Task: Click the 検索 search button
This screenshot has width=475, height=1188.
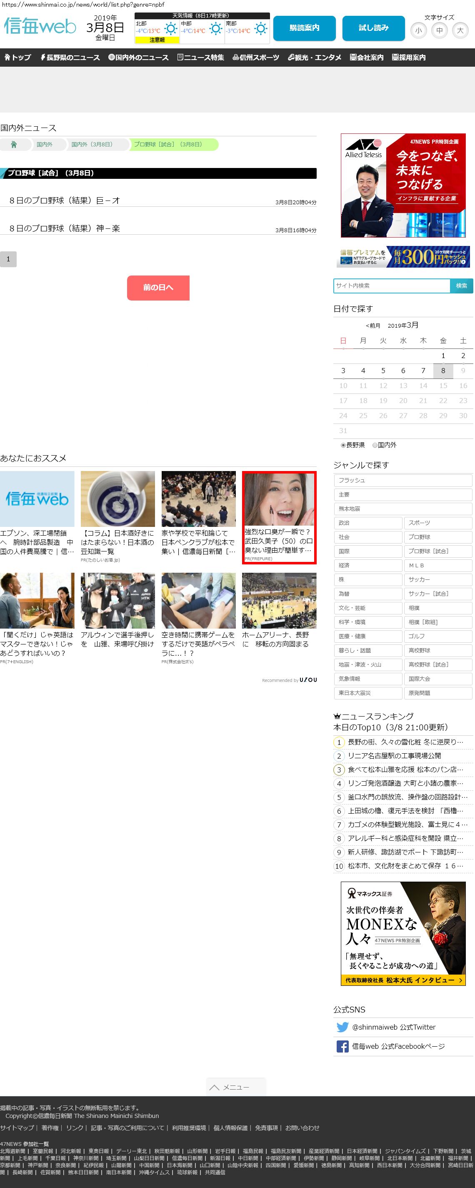Action: pyautogui.click(x=462, y=286)
